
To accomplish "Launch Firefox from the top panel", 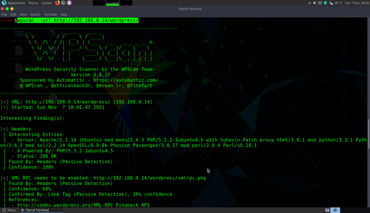I will (x=57, y=3).
